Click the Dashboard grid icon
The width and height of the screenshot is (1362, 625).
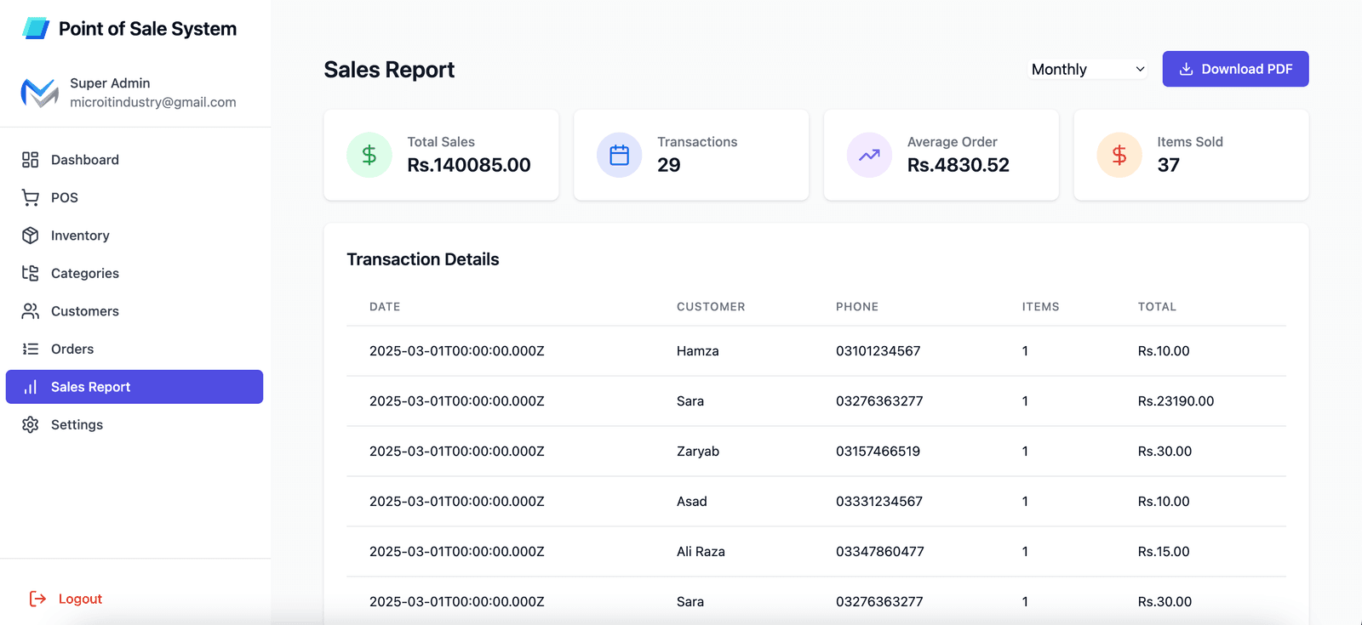[31, 160]
